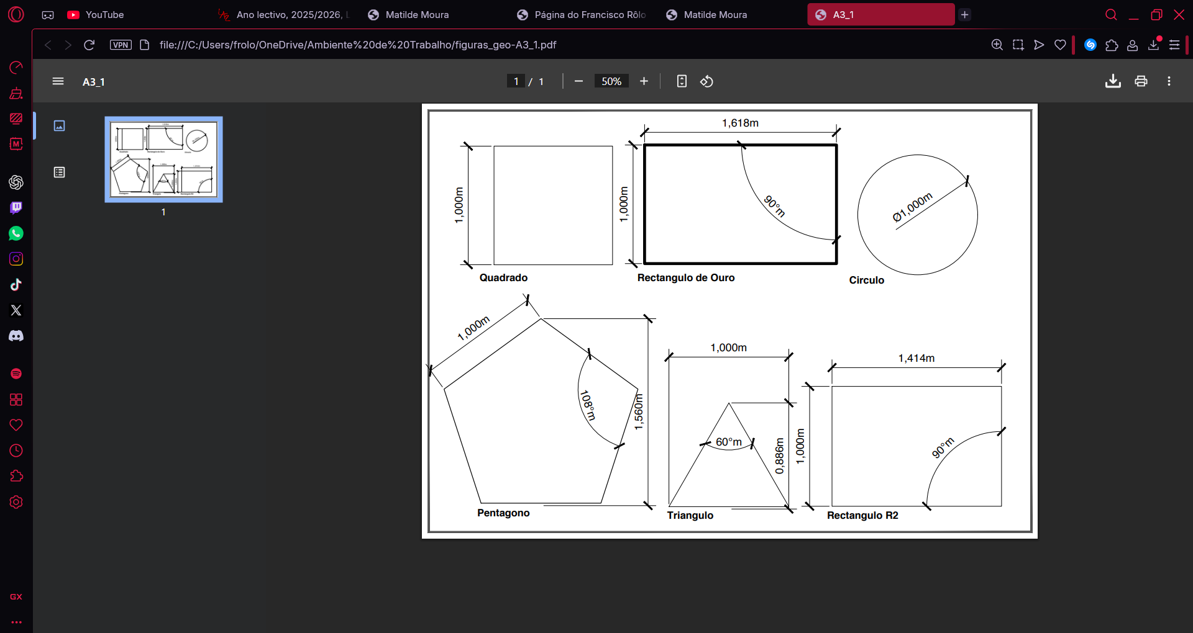Reload the current page
The height and width of the screenshot is (633, 1193).
pyautogui.click(x=89, y=45)
